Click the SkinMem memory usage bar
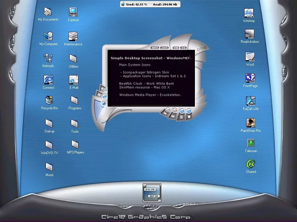297x222 pixels. (x=150, y=4)
